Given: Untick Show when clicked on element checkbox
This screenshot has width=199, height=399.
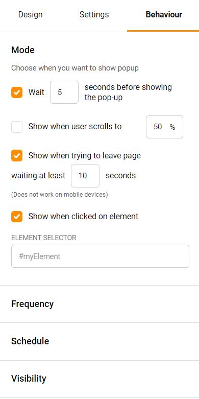Looking at the screenshot, I should coord(17,217).
